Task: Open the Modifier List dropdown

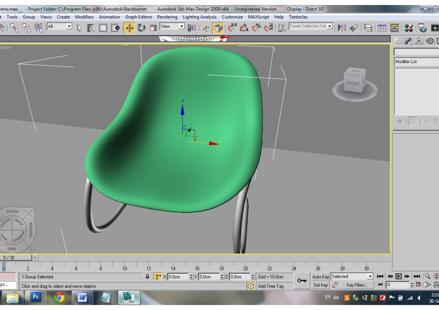Action: (x=416, y=62)
